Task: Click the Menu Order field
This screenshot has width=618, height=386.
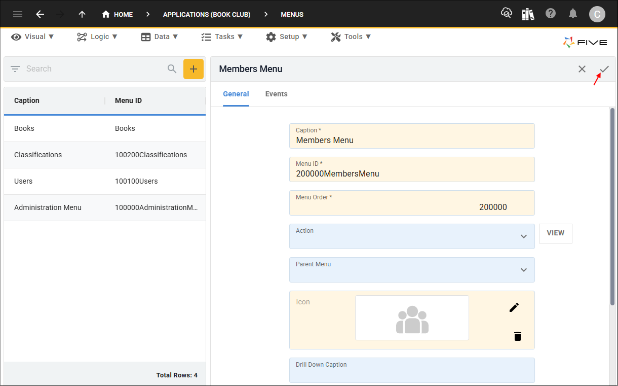Action: click(x=412, y=203)
